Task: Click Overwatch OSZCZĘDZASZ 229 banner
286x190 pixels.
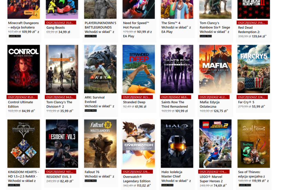Action: click(x=137, y=172)
